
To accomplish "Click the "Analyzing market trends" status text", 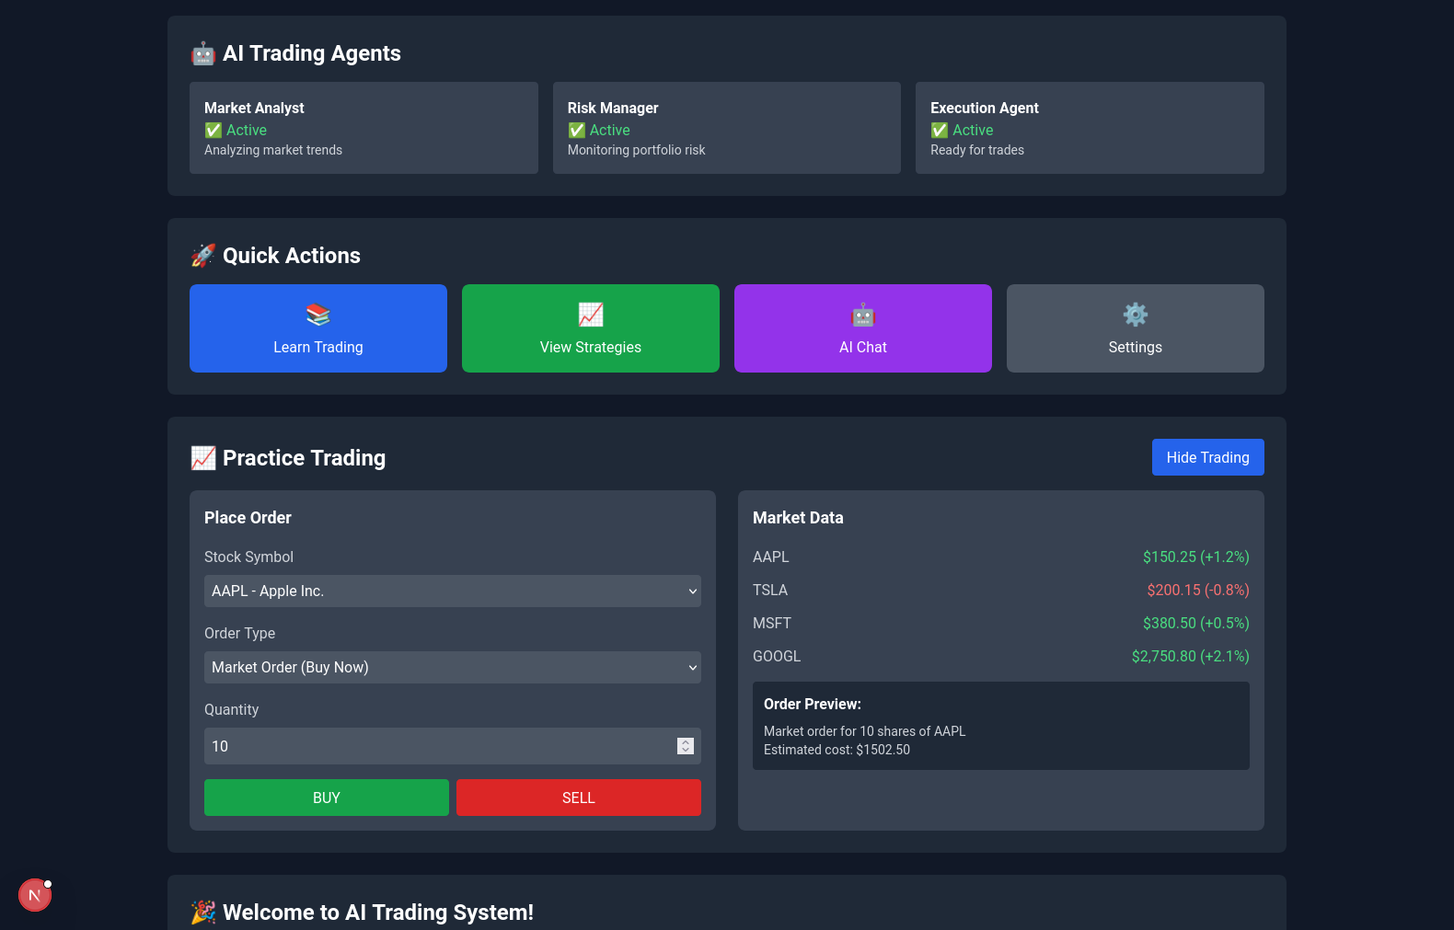I will 273,150.
